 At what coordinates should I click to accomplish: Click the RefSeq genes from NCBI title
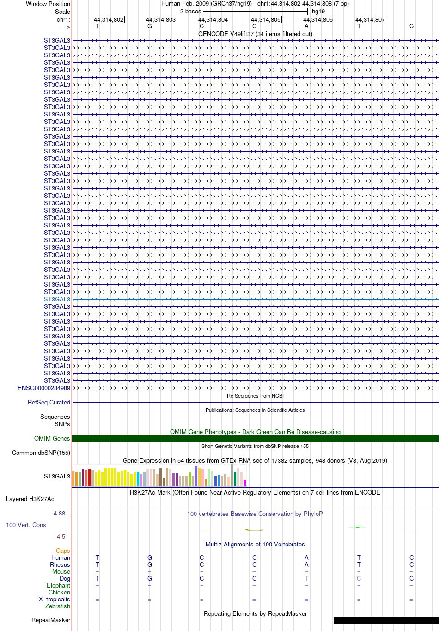255,396
